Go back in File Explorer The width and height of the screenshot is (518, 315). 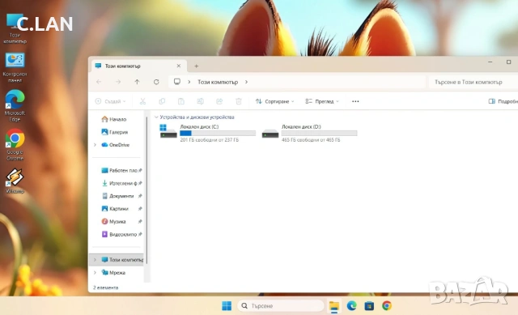point(99,82)
